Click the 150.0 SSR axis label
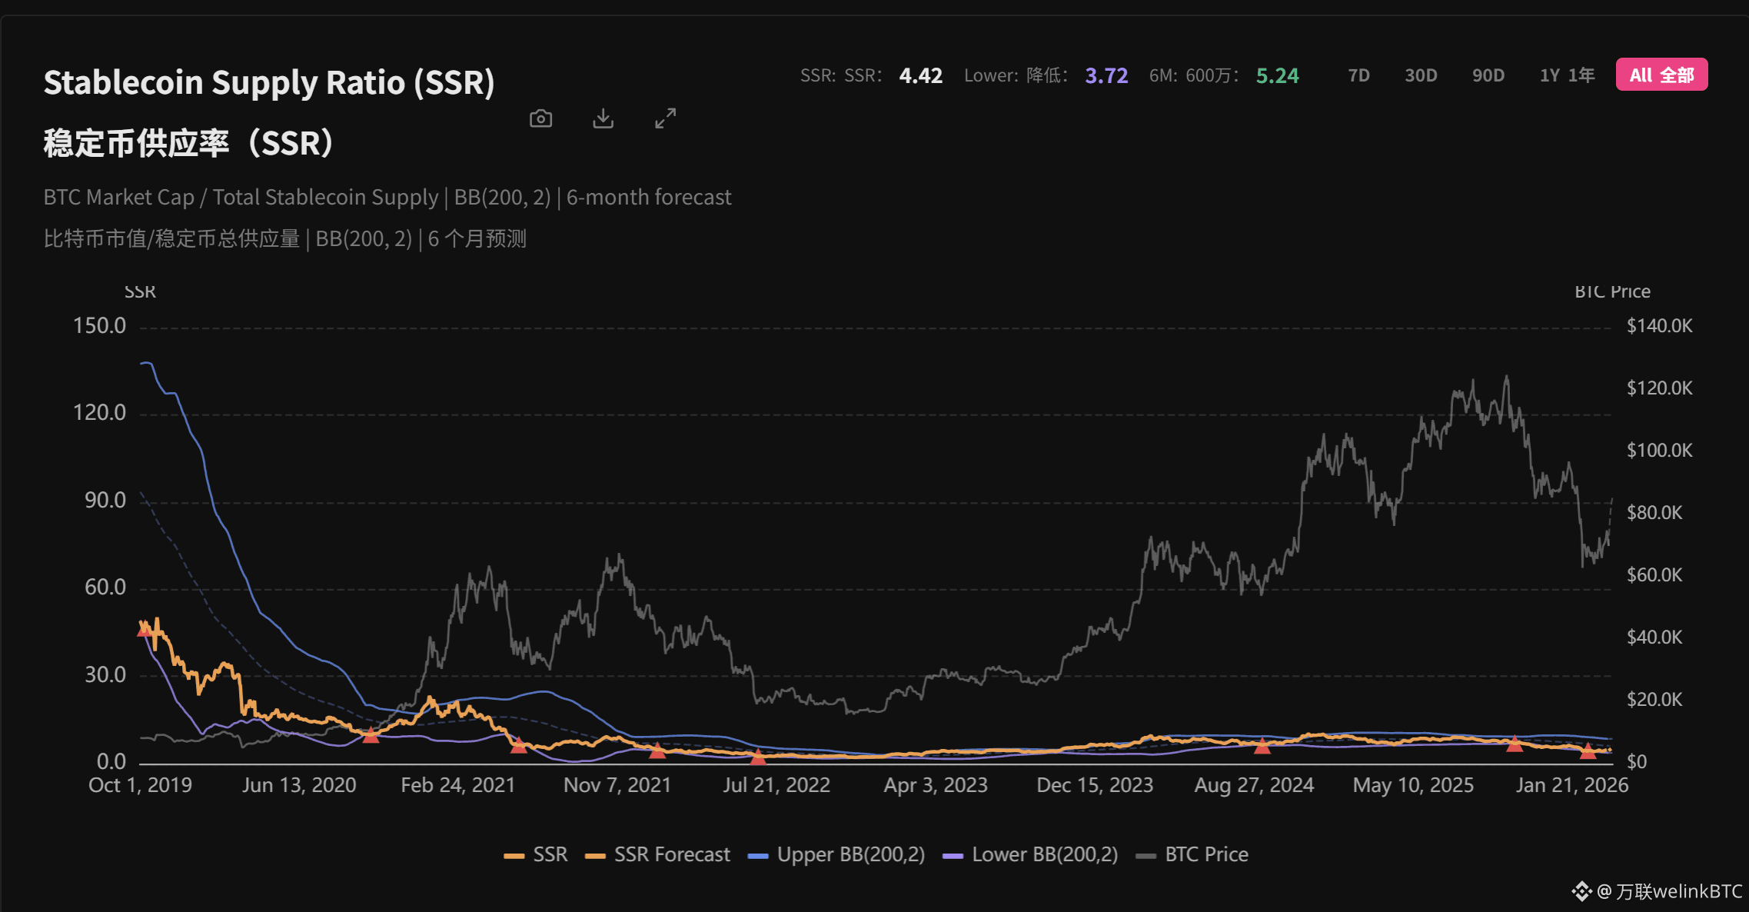Viewport: 1749px width, 912px height. (99, 326)
